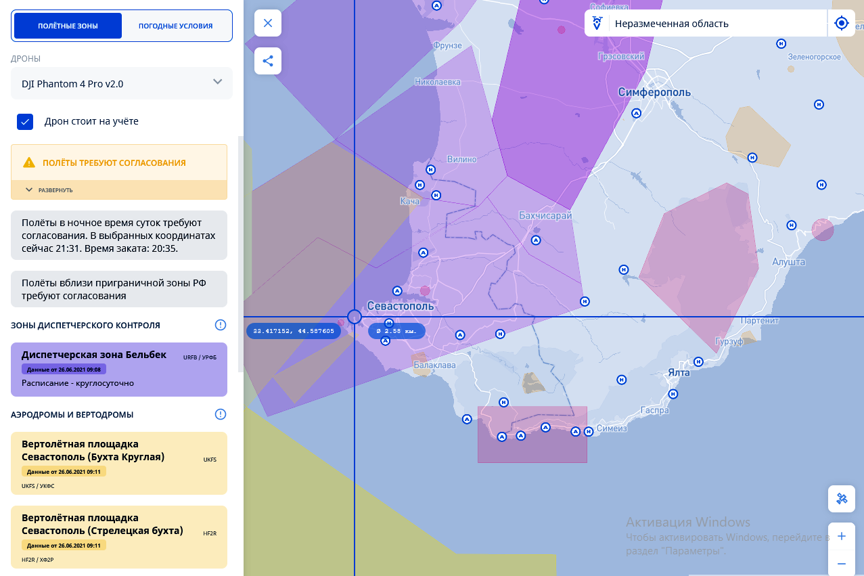Viewport: 864px width, 576px height.
Task: Click the 'ПОЛЁТЫ ТРЕБУЮТ СОГЛАСОВАНИЯ' warning banner
Action: click(x=119, y=162)
